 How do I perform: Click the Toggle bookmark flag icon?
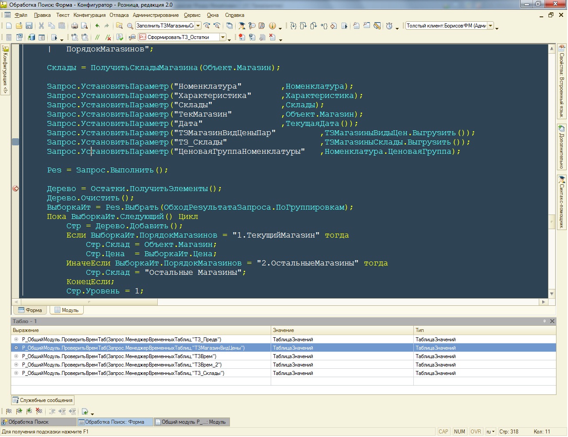(x=9, y=411)
